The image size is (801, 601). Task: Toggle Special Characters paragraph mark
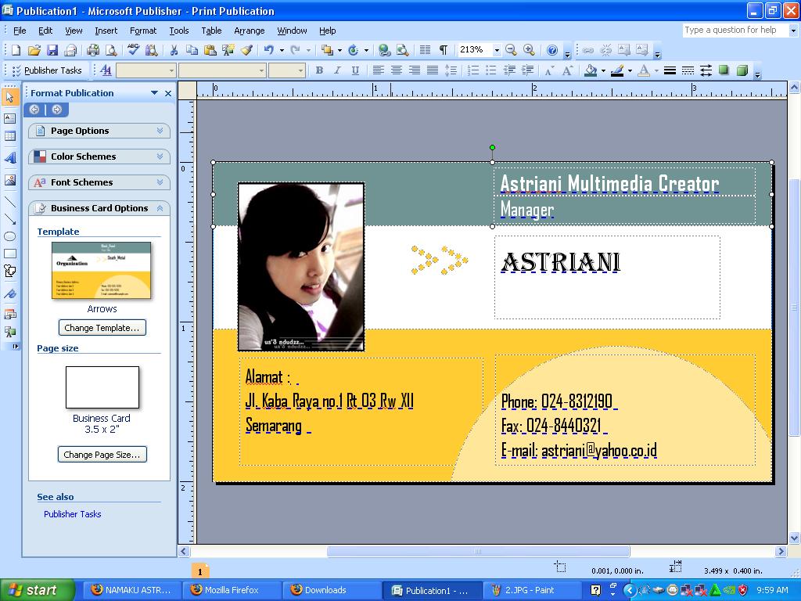pos(443,49)
